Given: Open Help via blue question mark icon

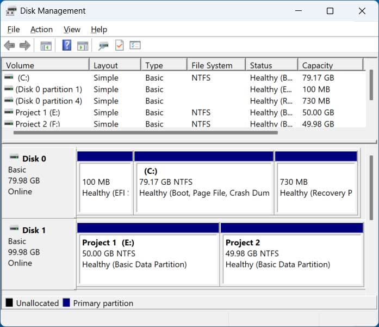Looking at the screenshot, I should point(67,45).
